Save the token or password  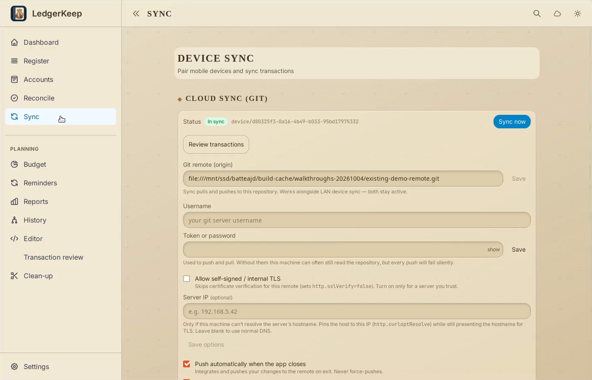coord(518,250)
